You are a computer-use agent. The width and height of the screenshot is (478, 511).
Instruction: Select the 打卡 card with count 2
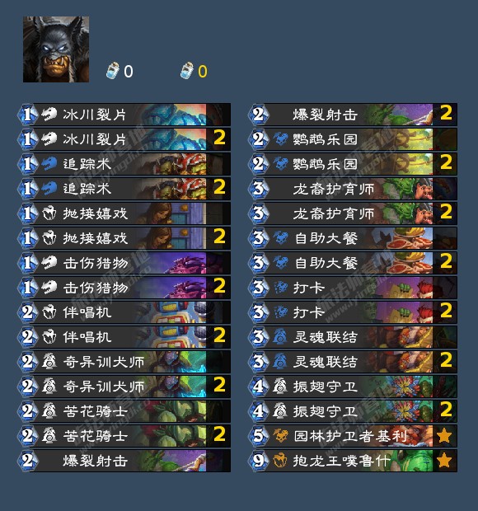click(353, 312)
